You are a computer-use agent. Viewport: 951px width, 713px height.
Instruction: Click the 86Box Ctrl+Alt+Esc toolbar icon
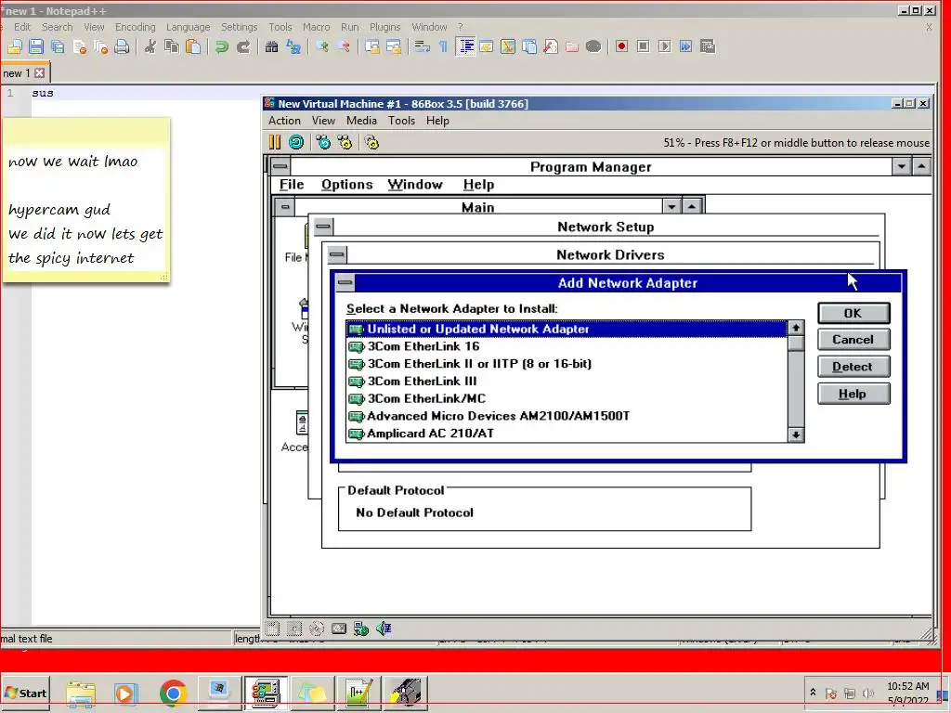345,142
